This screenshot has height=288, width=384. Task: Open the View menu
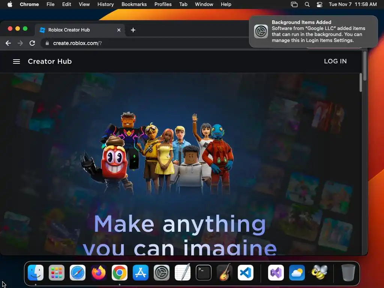tap(84, 4)
